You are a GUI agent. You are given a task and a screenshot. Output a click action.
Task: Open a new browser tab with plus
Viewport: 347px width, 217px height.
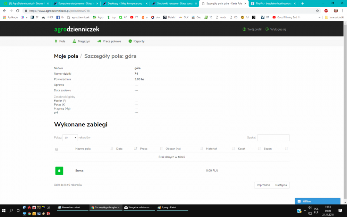(x=303, y=3)
